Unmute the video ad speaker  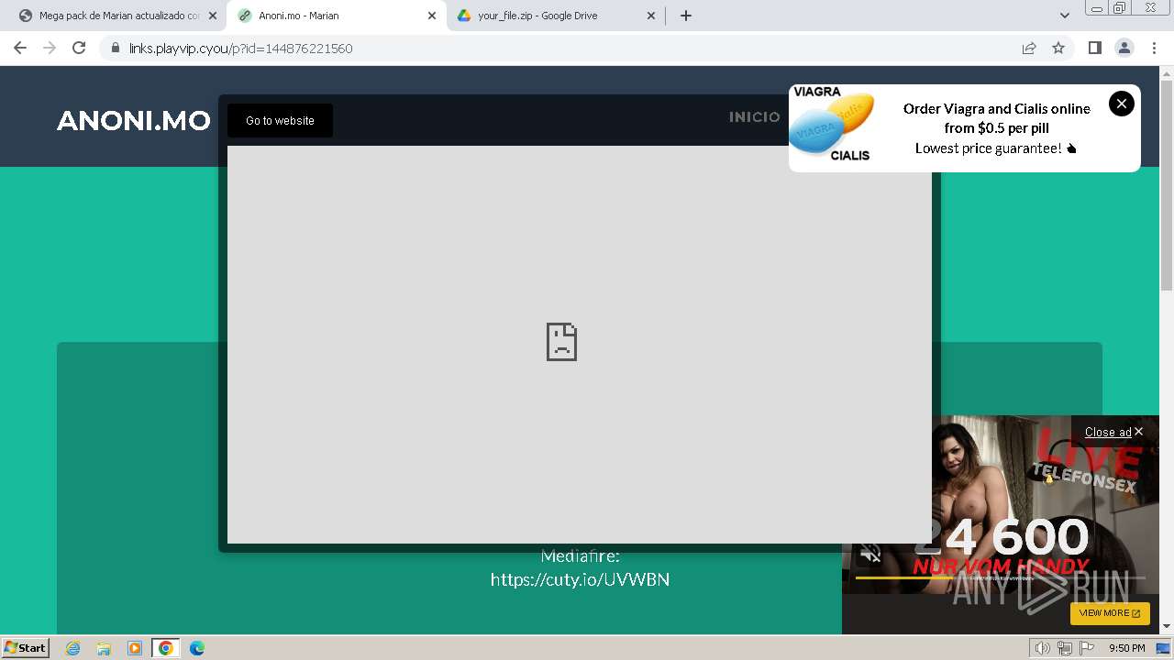point(870,554)
